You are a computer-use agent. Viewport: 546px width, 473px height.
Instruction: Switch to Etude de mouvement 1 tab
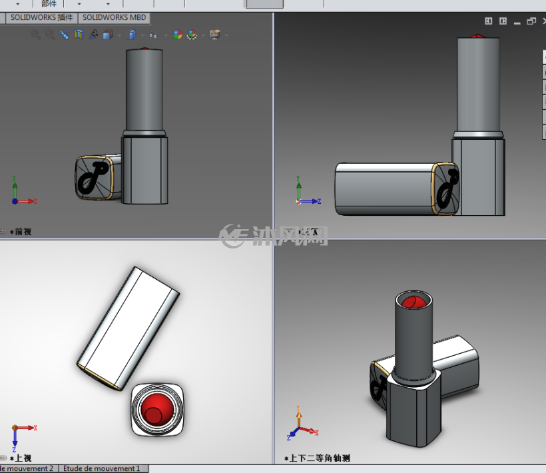tap(103, 468)
